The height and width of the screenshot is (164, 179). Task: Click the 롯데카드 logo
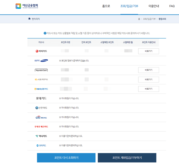point(41,98)
